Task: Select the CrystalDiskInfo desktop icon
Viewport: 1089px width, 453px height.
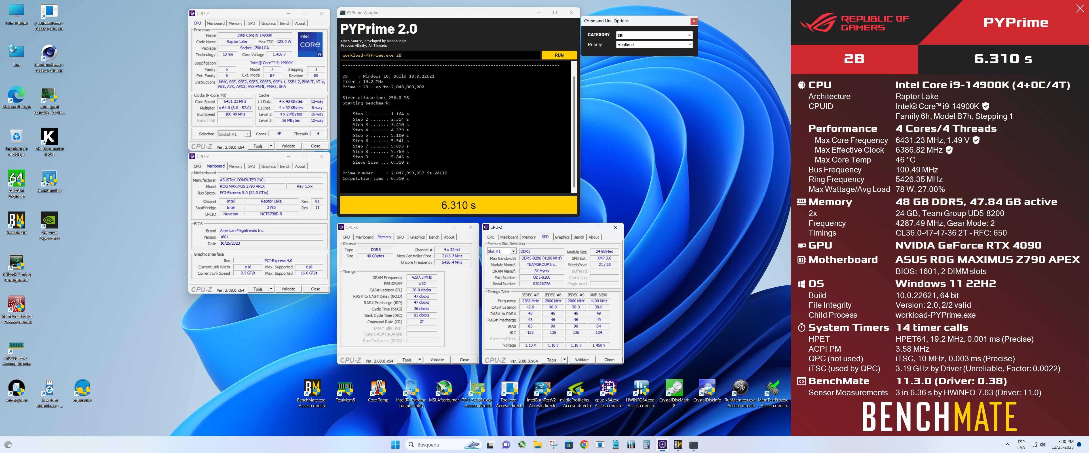Action: 707,391
